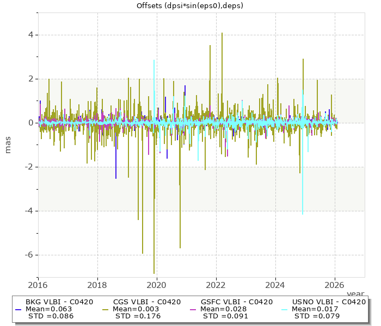Image resolution: width=381 pixels, height=326 pixels.
Task: Click the chart title Offsets (dpsi*sin(eps0),deps)
Action: click(x=190, y=6)
